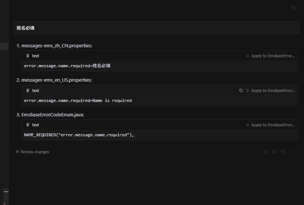The width and height of the screenshot is (304, 205).
Task: Open the more options ellipsis menu
Action: pos(293,152)
